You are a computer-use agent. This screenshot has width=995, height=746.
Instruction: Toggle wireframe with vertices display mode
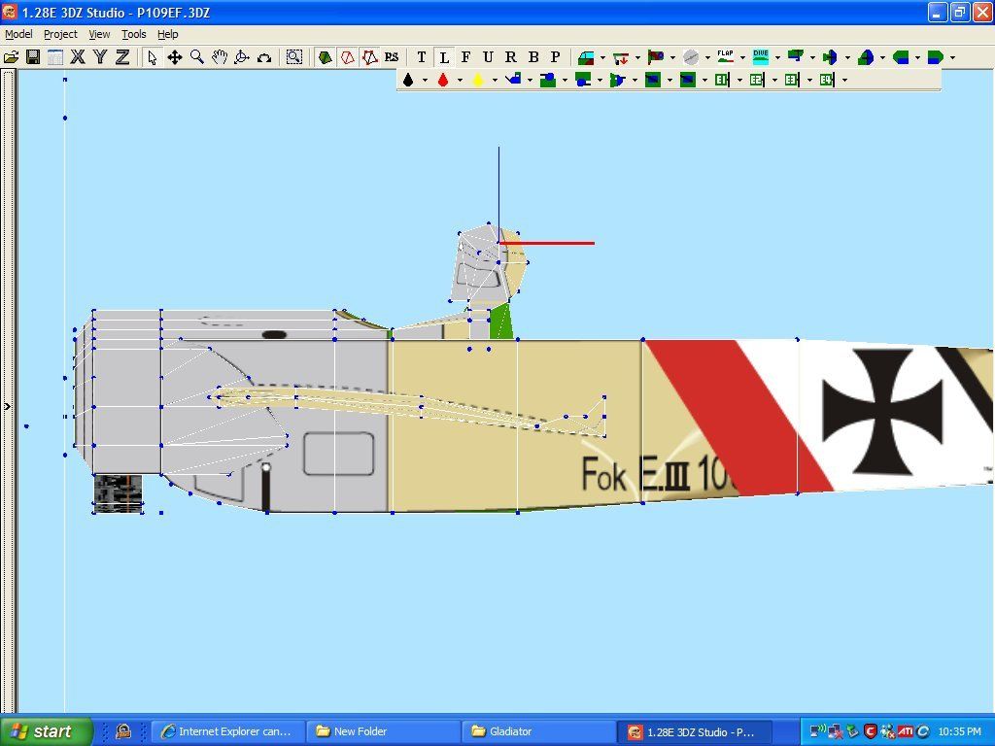point(370,57)
